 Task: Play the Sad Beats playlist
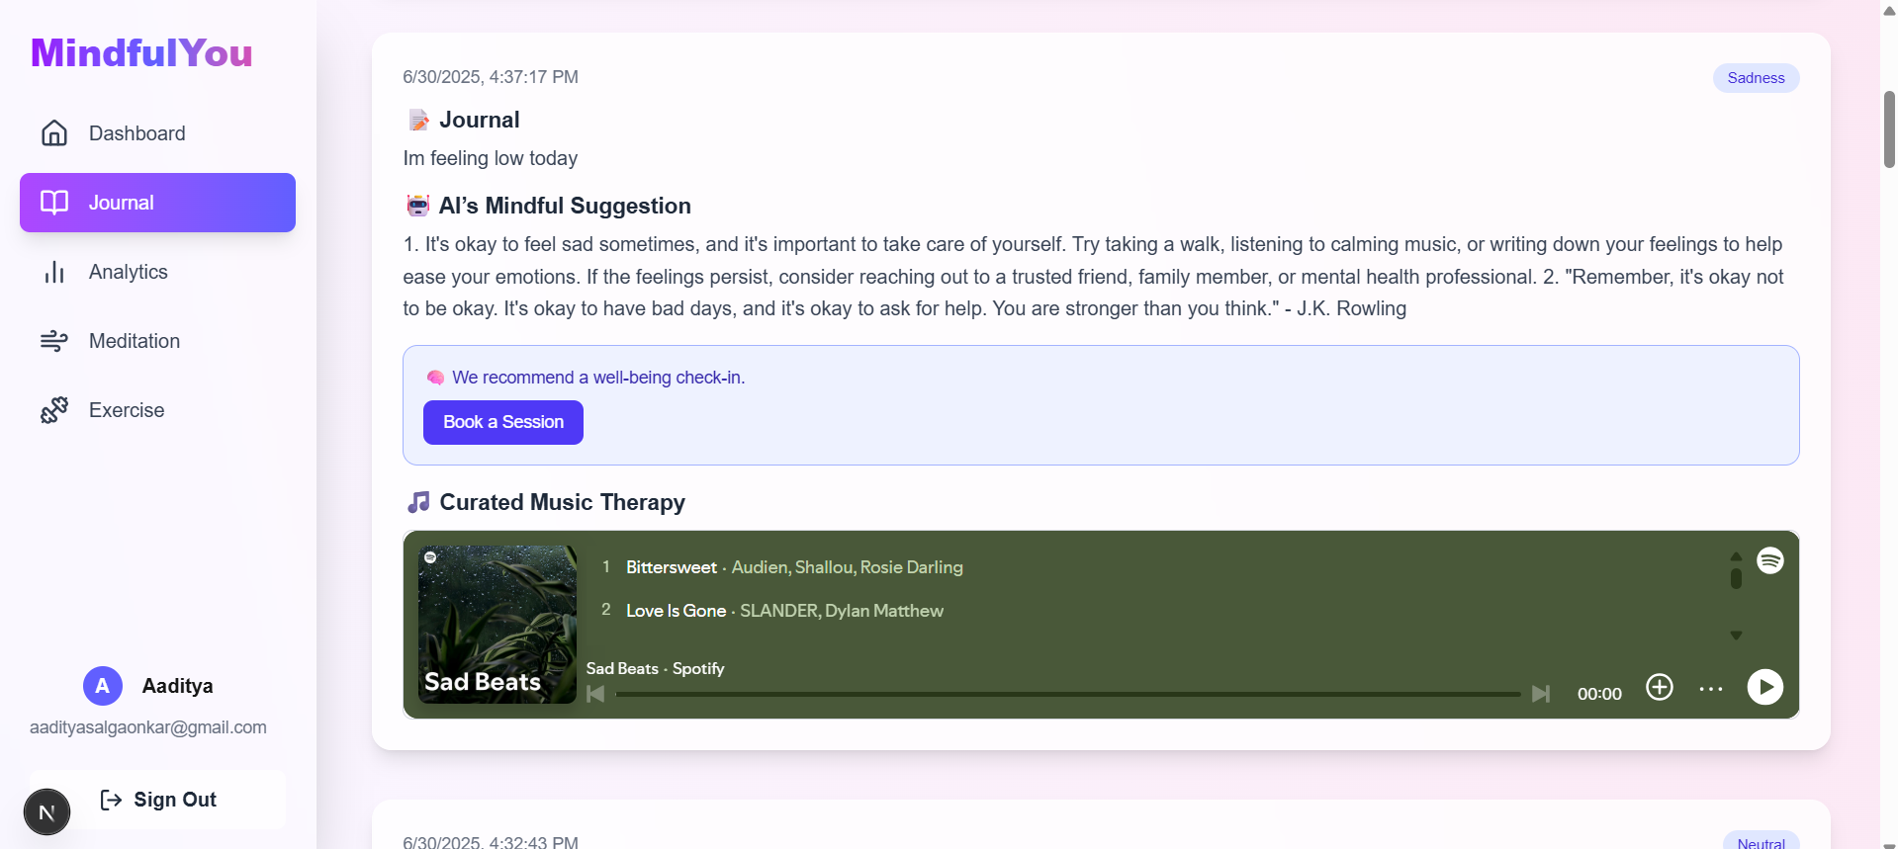pyautogui.click(x=1765, y=687)
